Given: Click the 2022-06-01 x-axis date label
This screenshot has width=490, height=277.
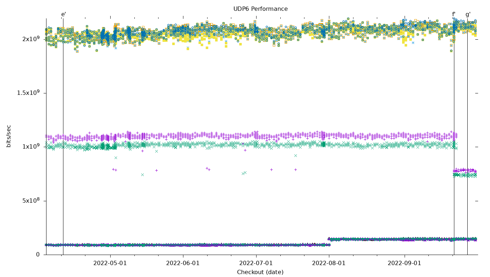Looking at the screenshot, I should coord(183,263).
